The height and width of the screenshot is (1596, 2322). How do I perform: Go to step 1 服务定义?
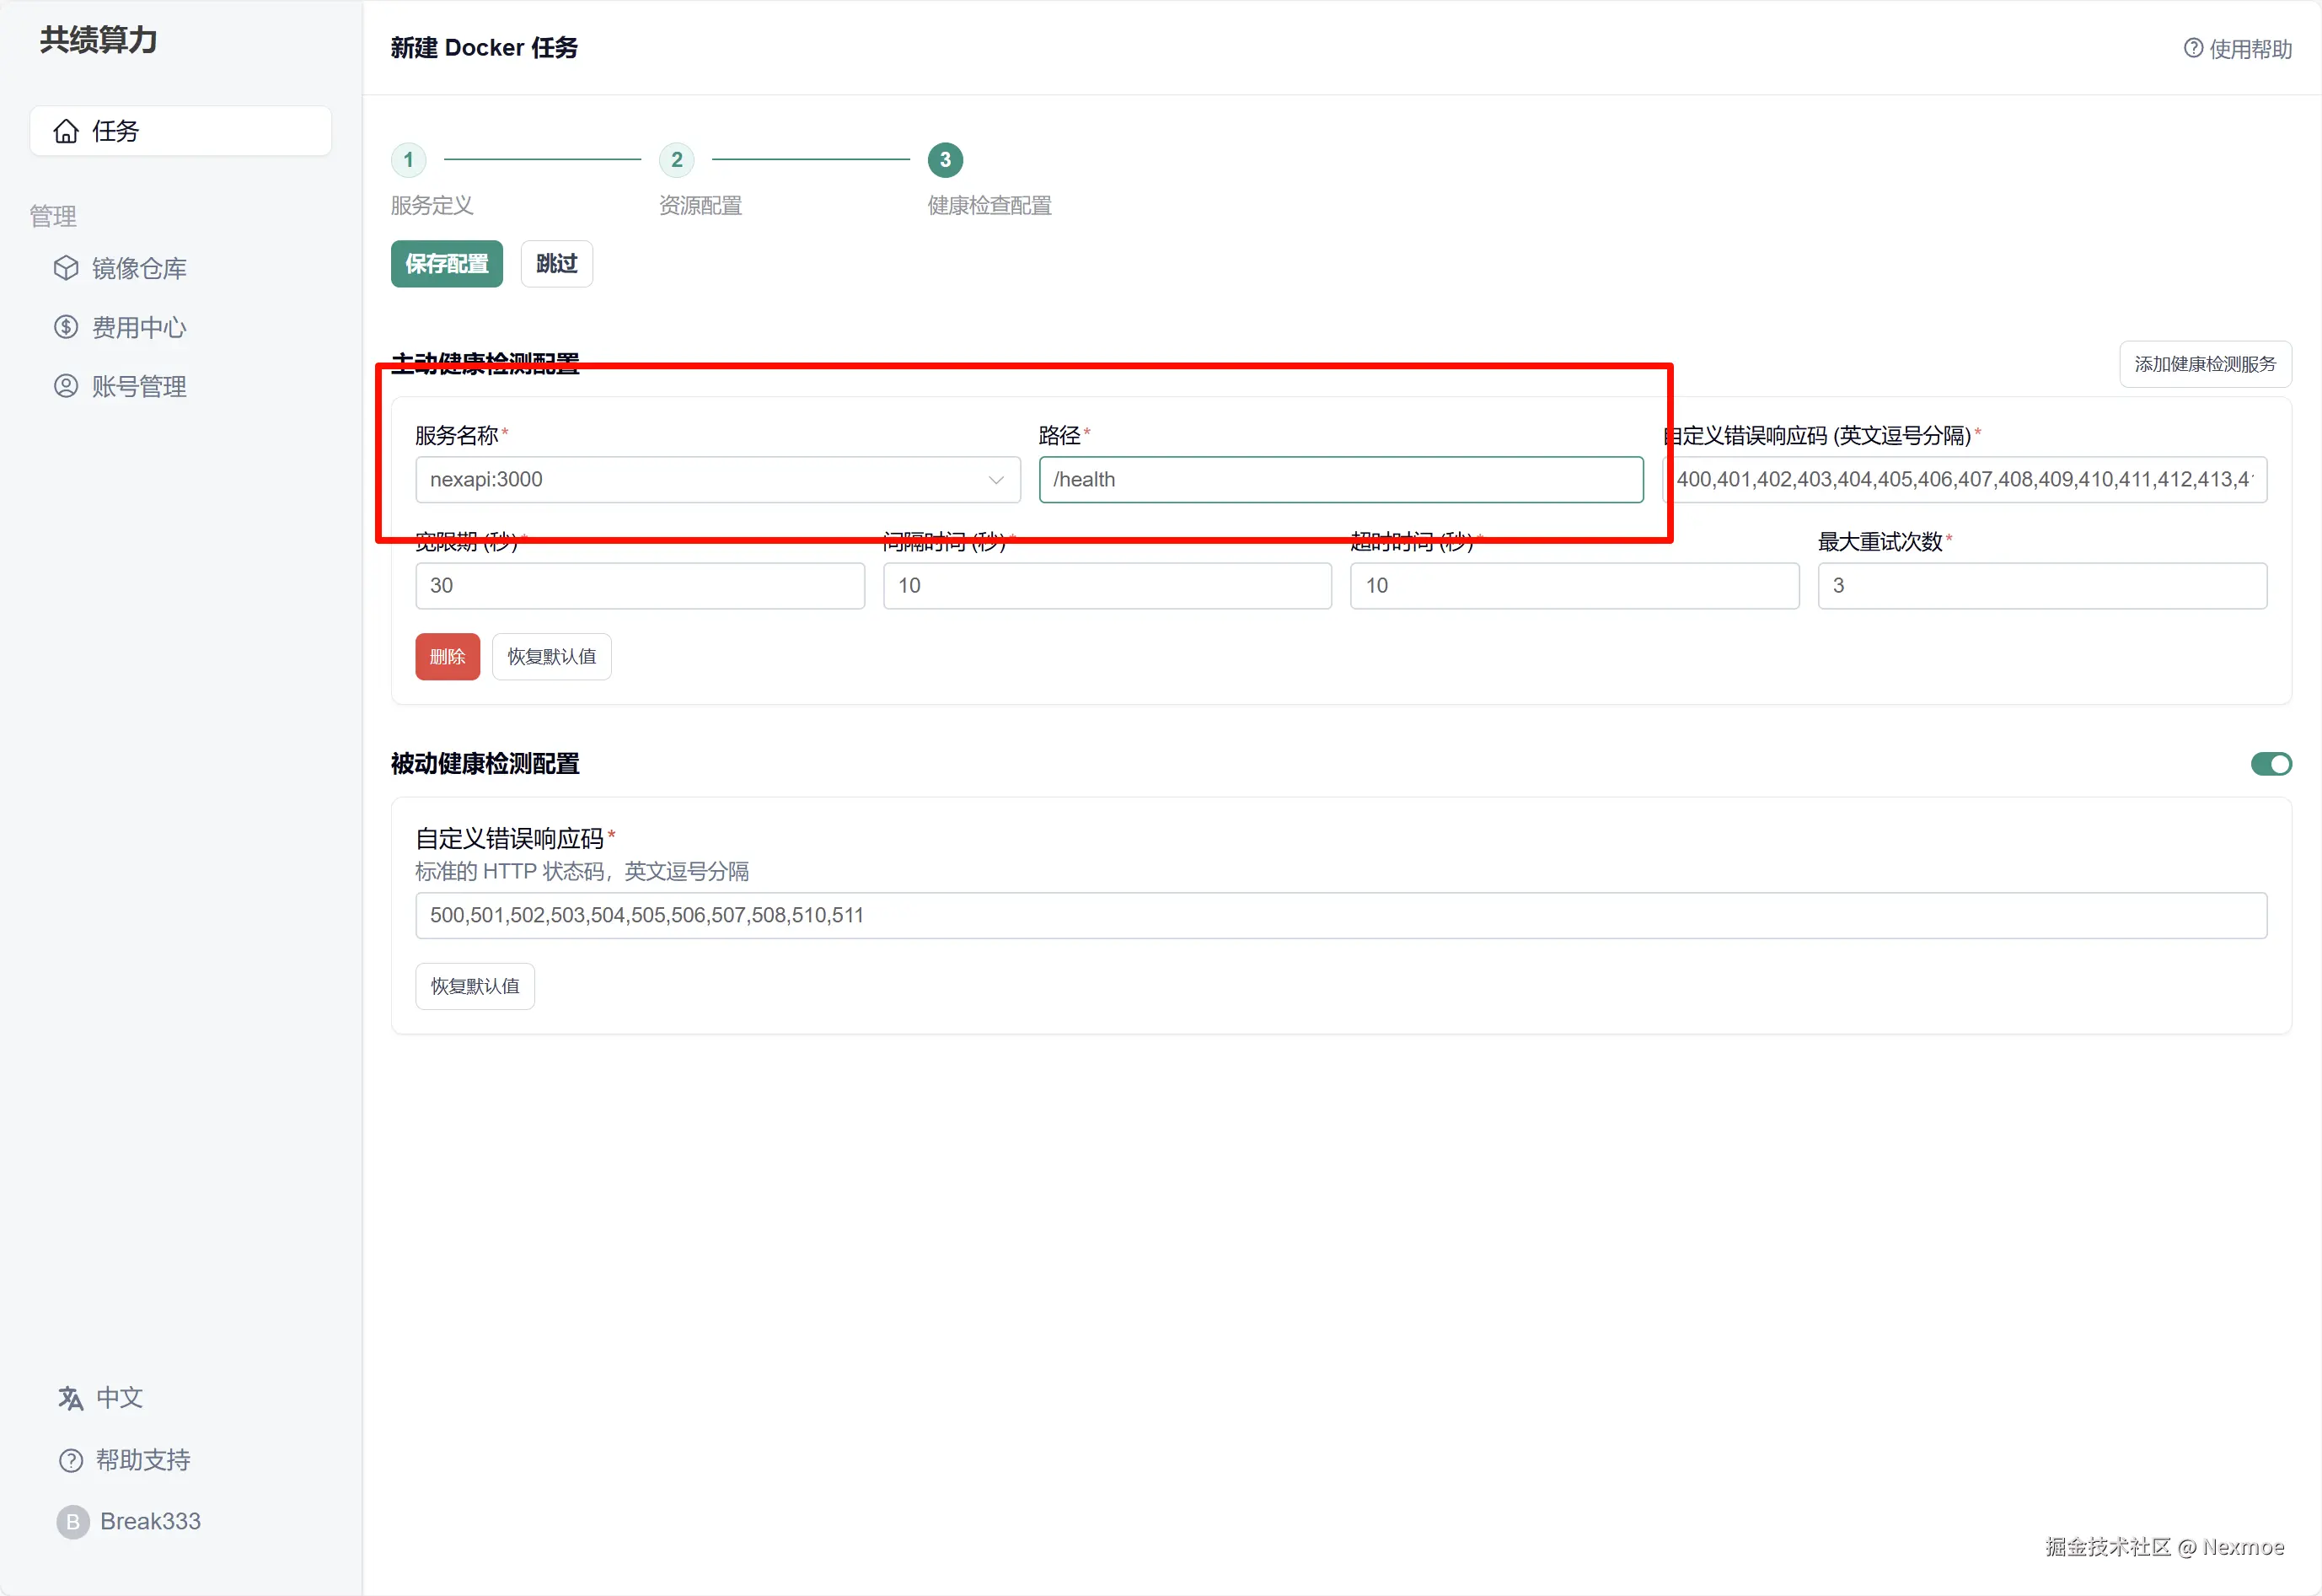[408, 160]
